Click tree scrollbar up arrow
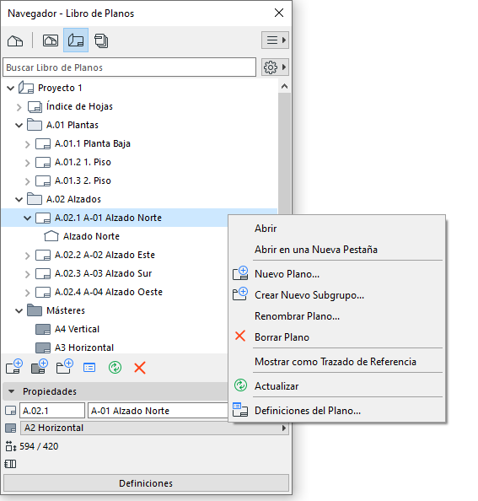478x501 pixels. point(284,86)
